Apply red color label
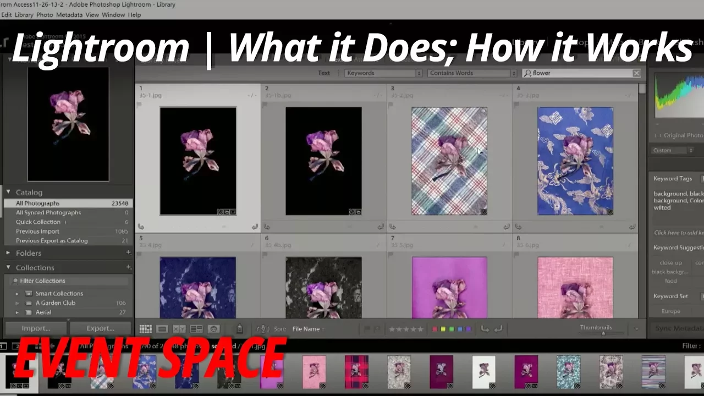Screen dimensions: 704x396 coord(435,329)
